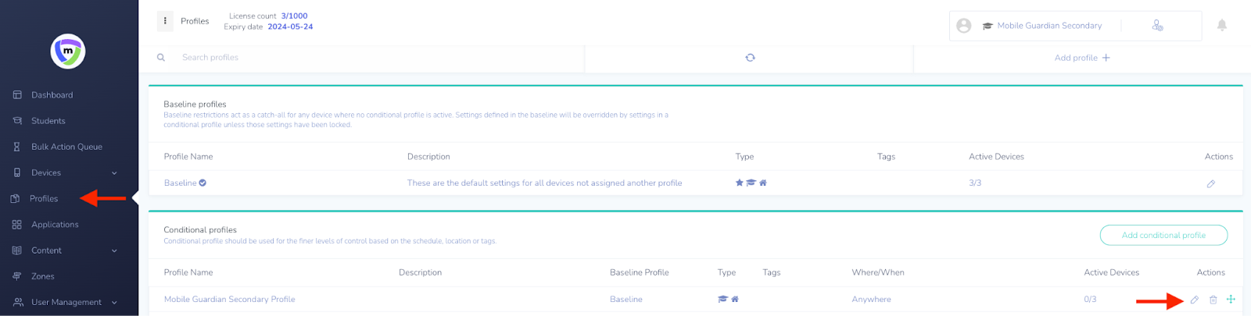Expand the Content submenu chevron
This screenshot has height=316, width=1251.
114,251
